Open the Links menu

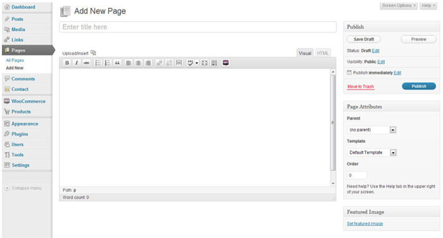pos(17,40)
